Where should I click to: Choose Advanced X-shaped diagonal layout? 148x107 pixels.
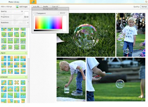[23, 83]
